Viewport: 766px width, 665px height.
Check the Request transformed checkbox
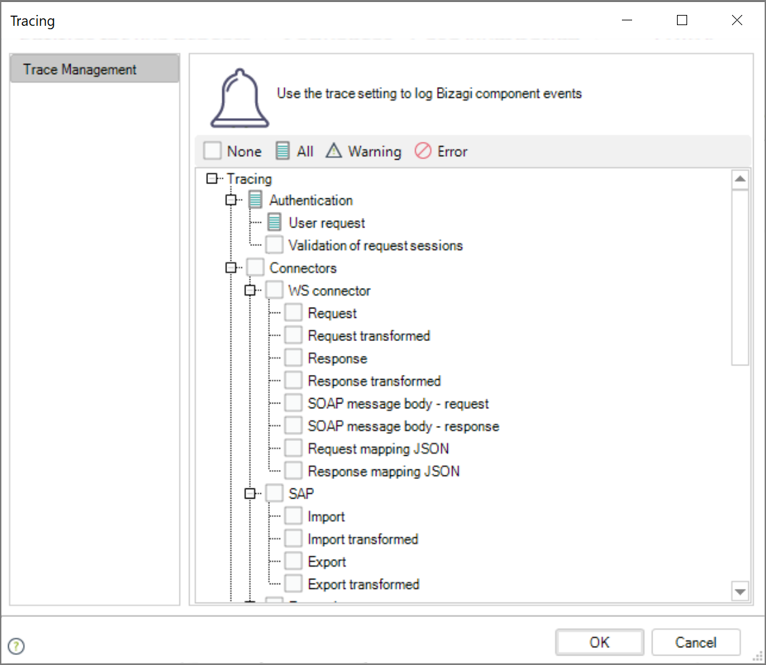click(293, 335)
